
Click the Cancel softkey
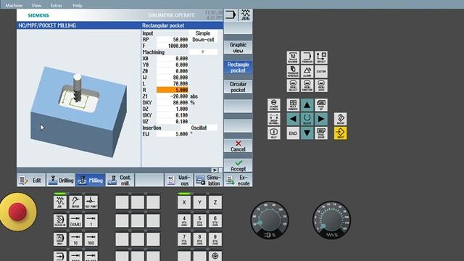coord(239,146)
